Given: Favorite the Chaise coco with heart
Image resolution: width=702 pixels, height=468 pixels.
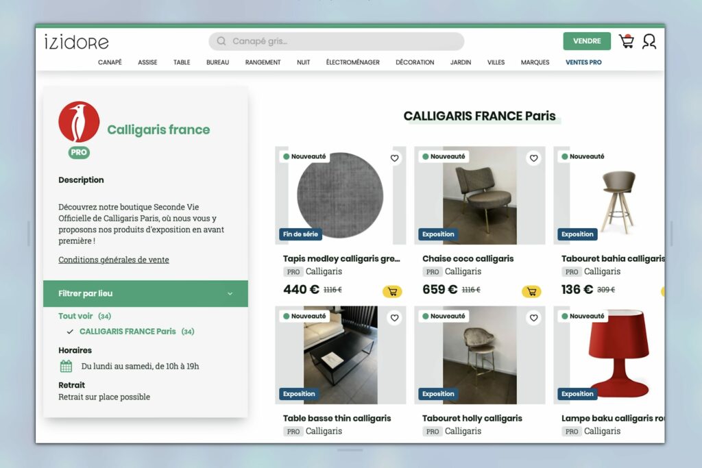Looking at the screenshot, I should [x=533, y=158].
